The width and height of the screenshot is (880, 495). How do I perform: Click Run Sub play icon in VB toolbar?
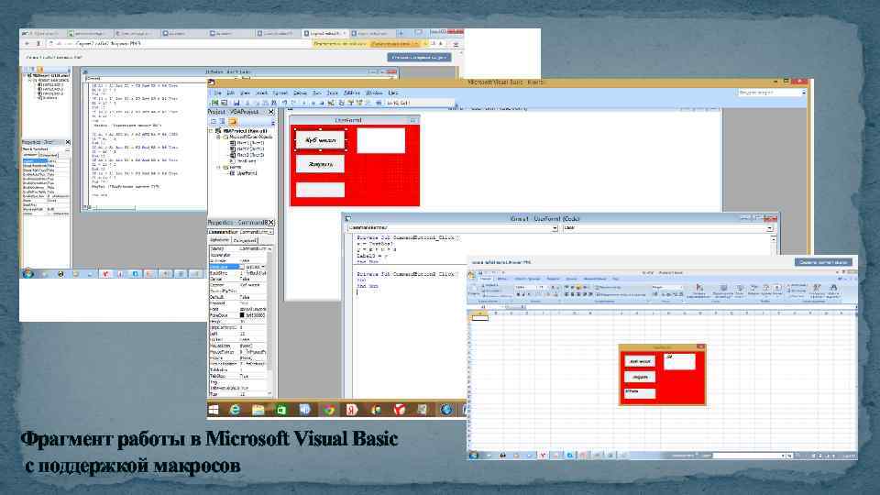pyautogui.click(x=303, y=103)
